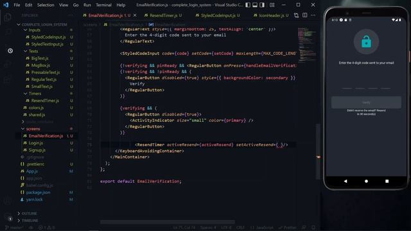Split the editor to the right
Image resolution: width=411 pixels, height=231 pixels.
click(x=305, y=15)
